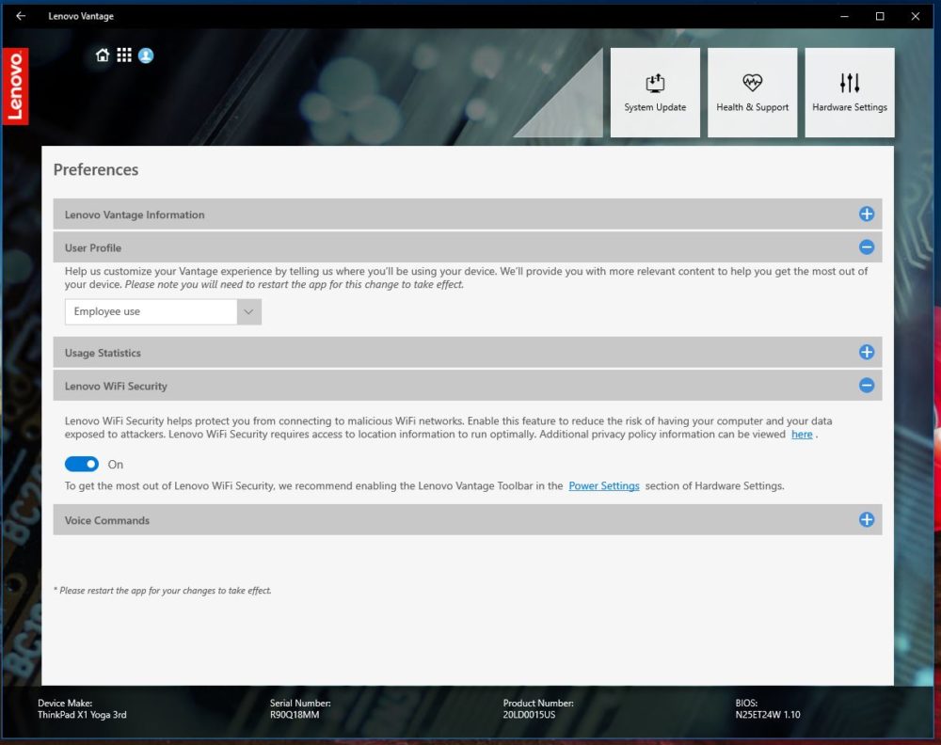941x745 pixels.
Task: Click the User Profile section header
Action: (468, 247)
